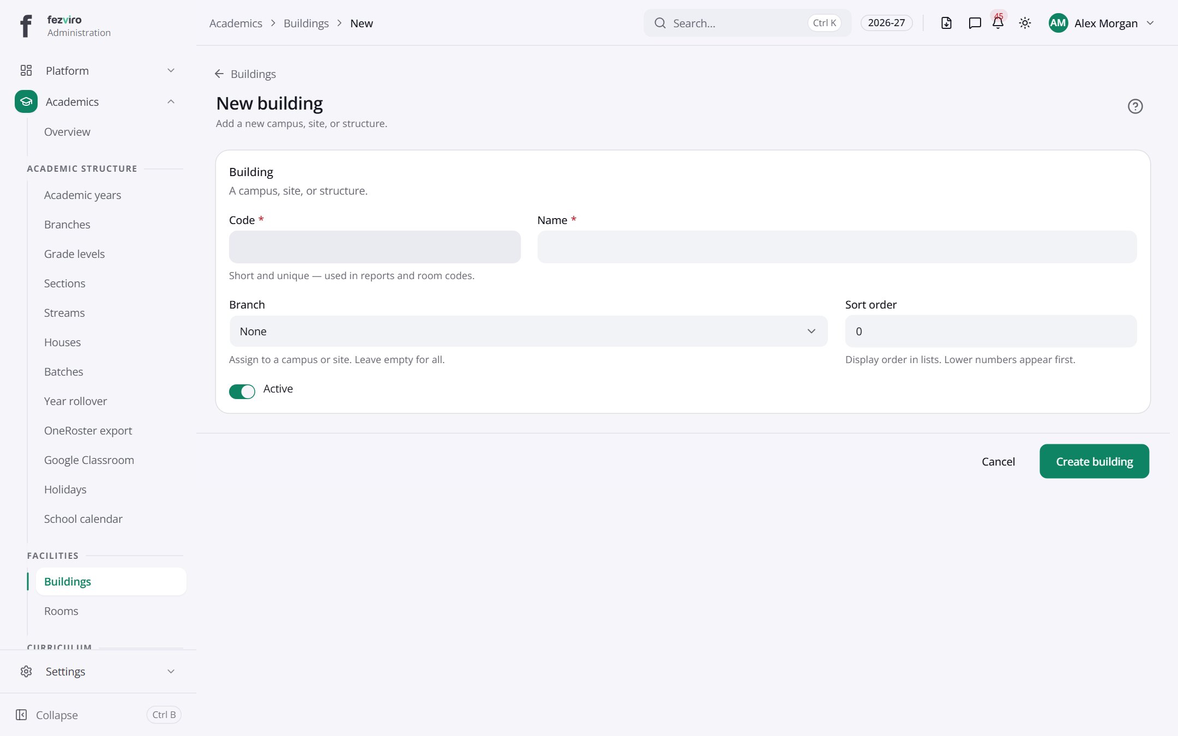Click the Code input field
Image resolution: width=1178 pixels, height=736 pixels.
coord(375,247)
